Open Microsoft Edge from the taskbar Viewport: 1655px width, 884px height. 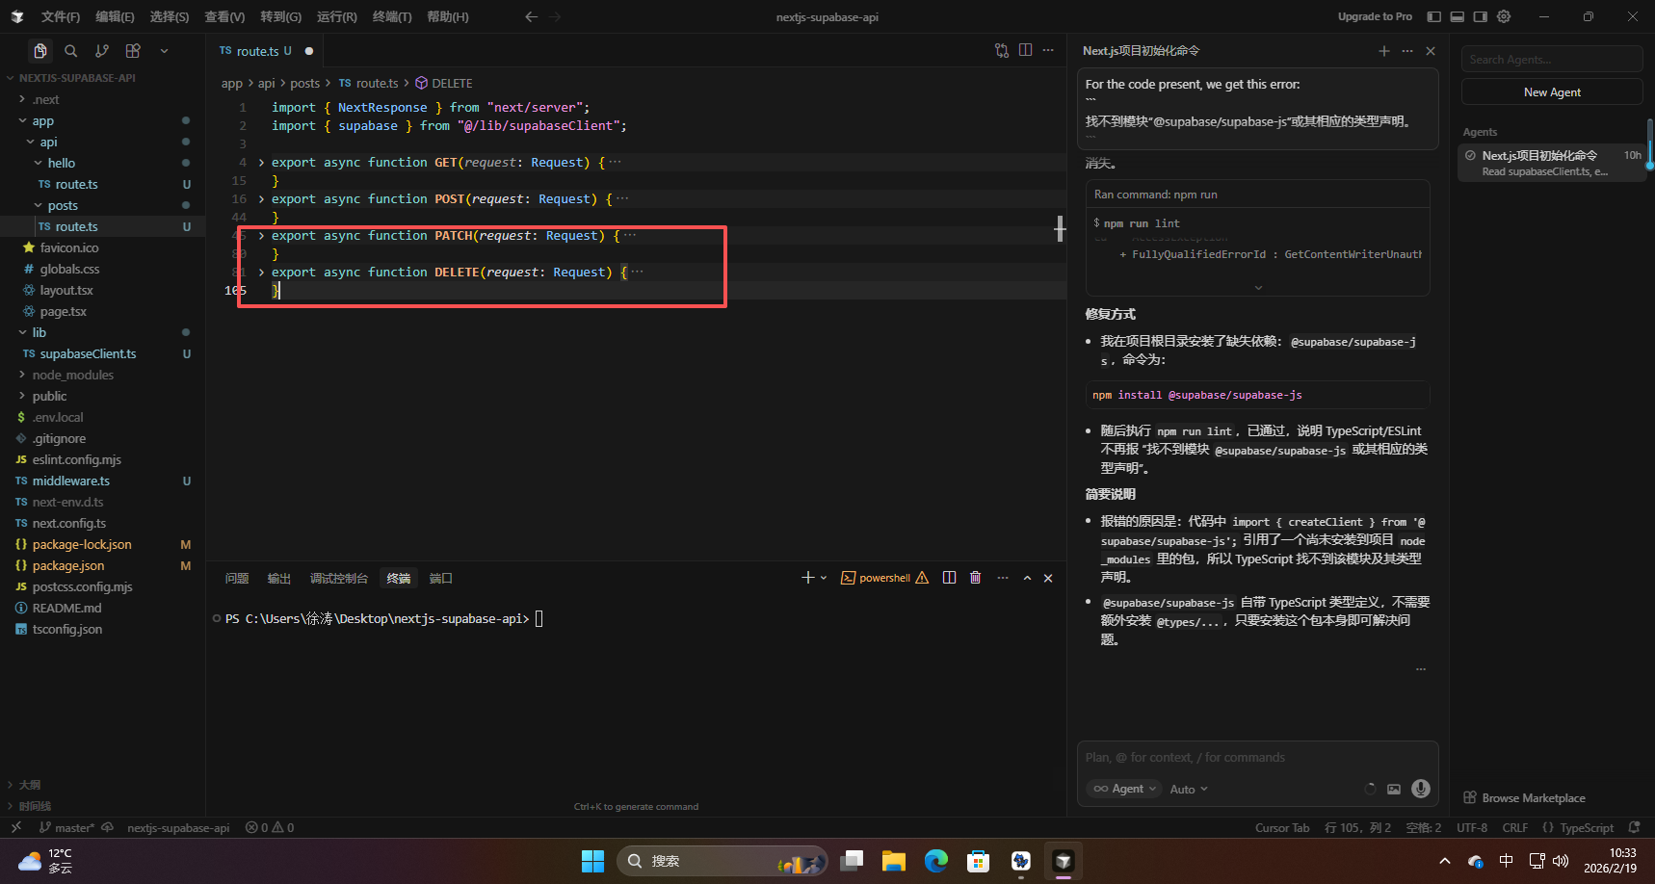coord(936,861)
